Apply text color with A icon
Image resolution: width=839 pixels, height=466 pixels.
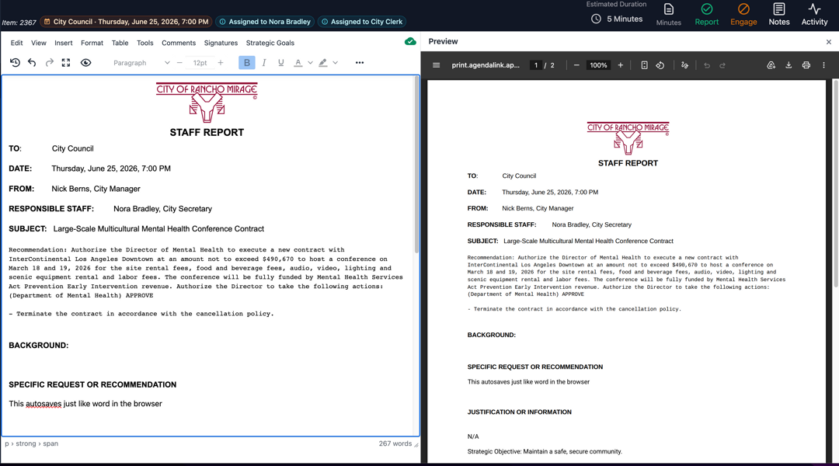[298, 63]
